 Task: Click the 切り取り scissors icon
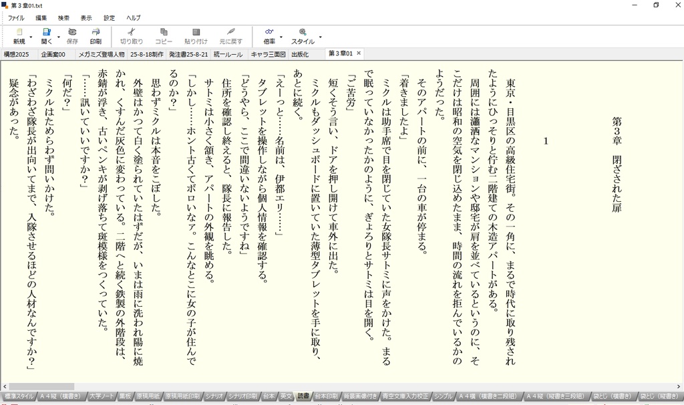tap(132, 32)
